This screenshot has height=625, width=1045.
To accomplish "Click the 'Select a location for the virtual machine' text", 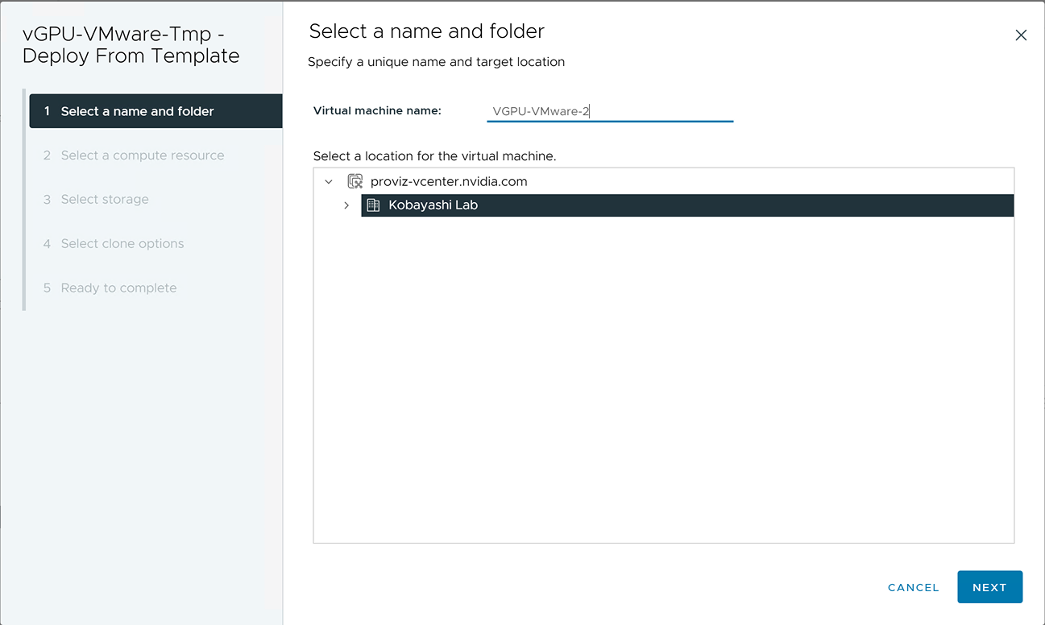I will click(434, 155).
